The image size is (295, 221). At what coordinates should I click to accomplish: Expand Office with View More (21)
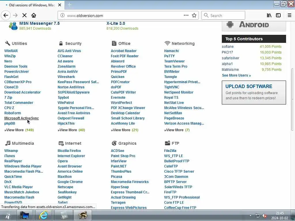(x=124, y=130)
